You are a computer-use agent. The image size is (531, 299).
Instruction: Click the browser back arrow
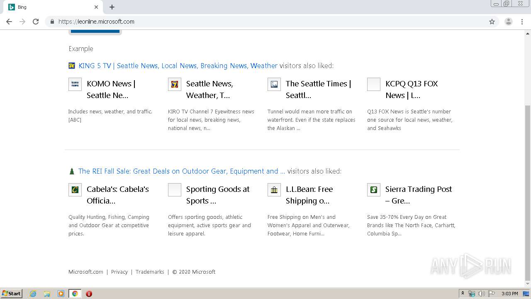(x=9, y=22)
